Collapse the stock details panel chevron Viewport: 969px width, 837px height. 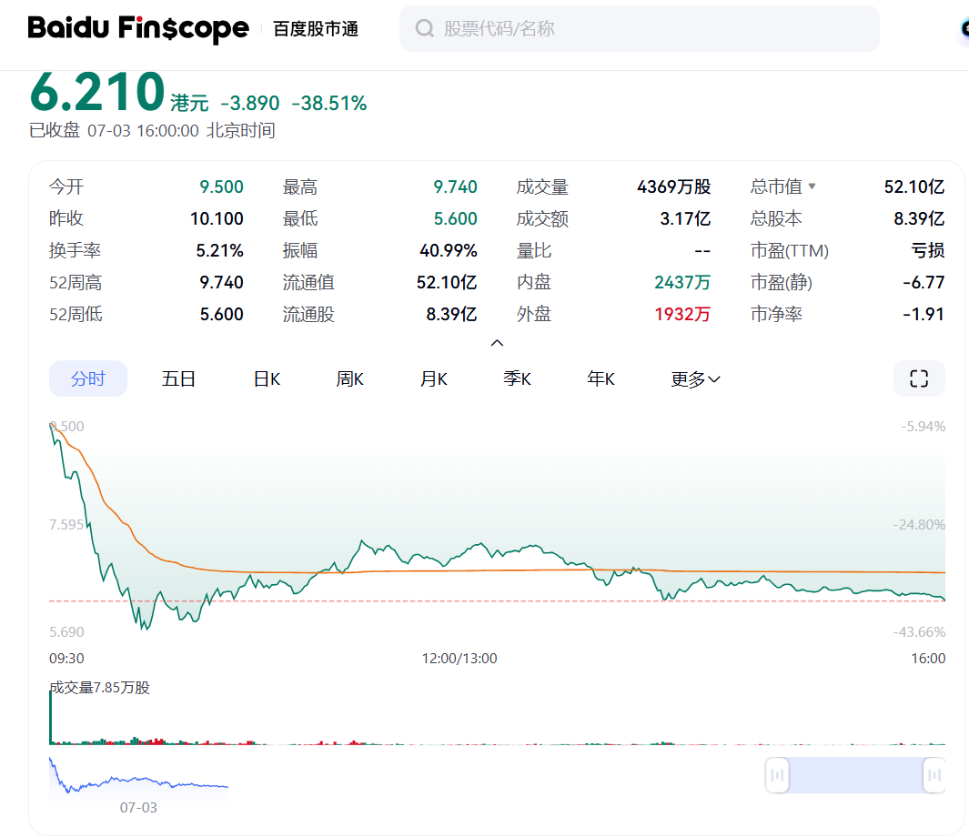pos(497,343)
